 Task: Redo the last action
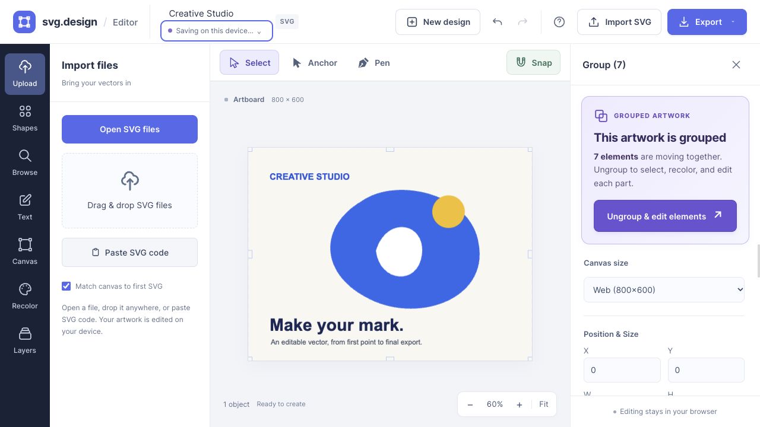[x=522, y=22]
